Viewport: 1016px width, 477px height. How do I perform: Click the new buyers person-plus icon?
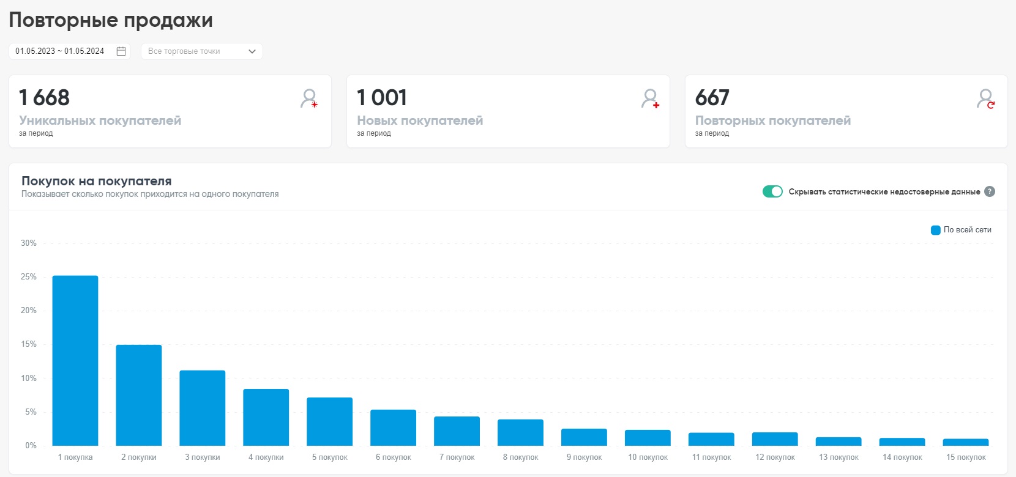point(650,98)
